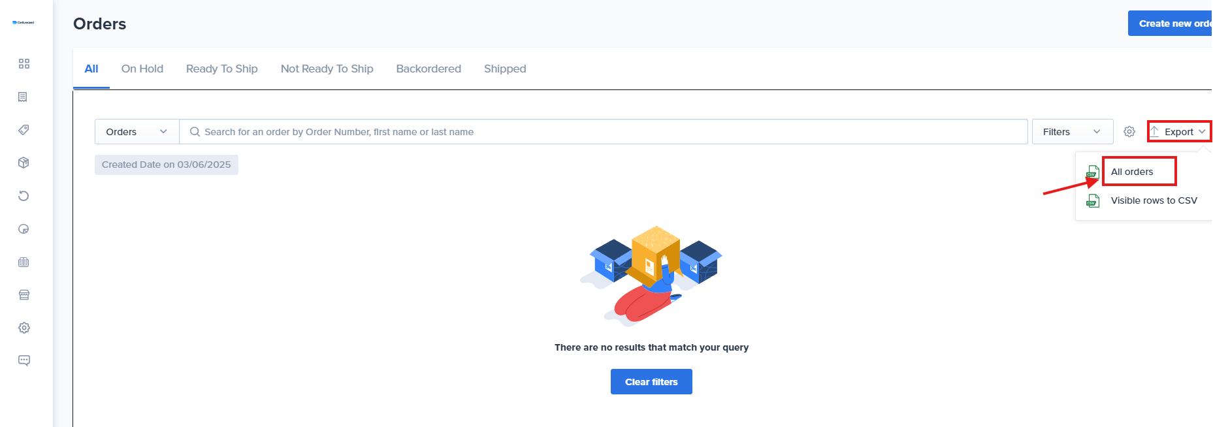The image size is (1213, 427).
Task: Switch to the On Hold tab
Action: coord(142,69)
